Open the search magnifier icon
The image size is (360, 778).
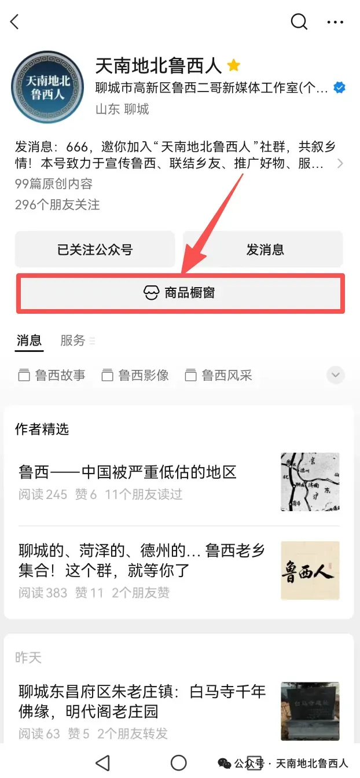299,22
